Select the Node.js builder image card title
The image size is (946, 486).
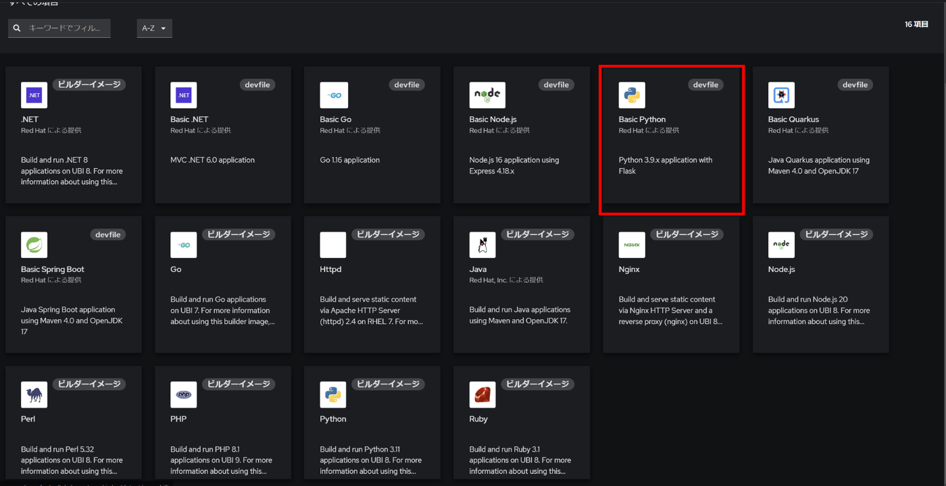[781, 269]
